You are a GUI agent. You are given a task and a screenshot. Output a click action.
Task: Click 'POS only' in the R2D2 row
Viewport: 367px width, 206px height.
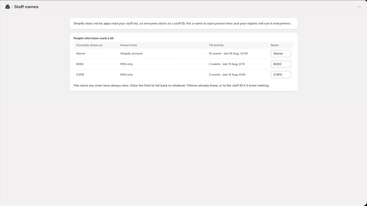(127, 64)
